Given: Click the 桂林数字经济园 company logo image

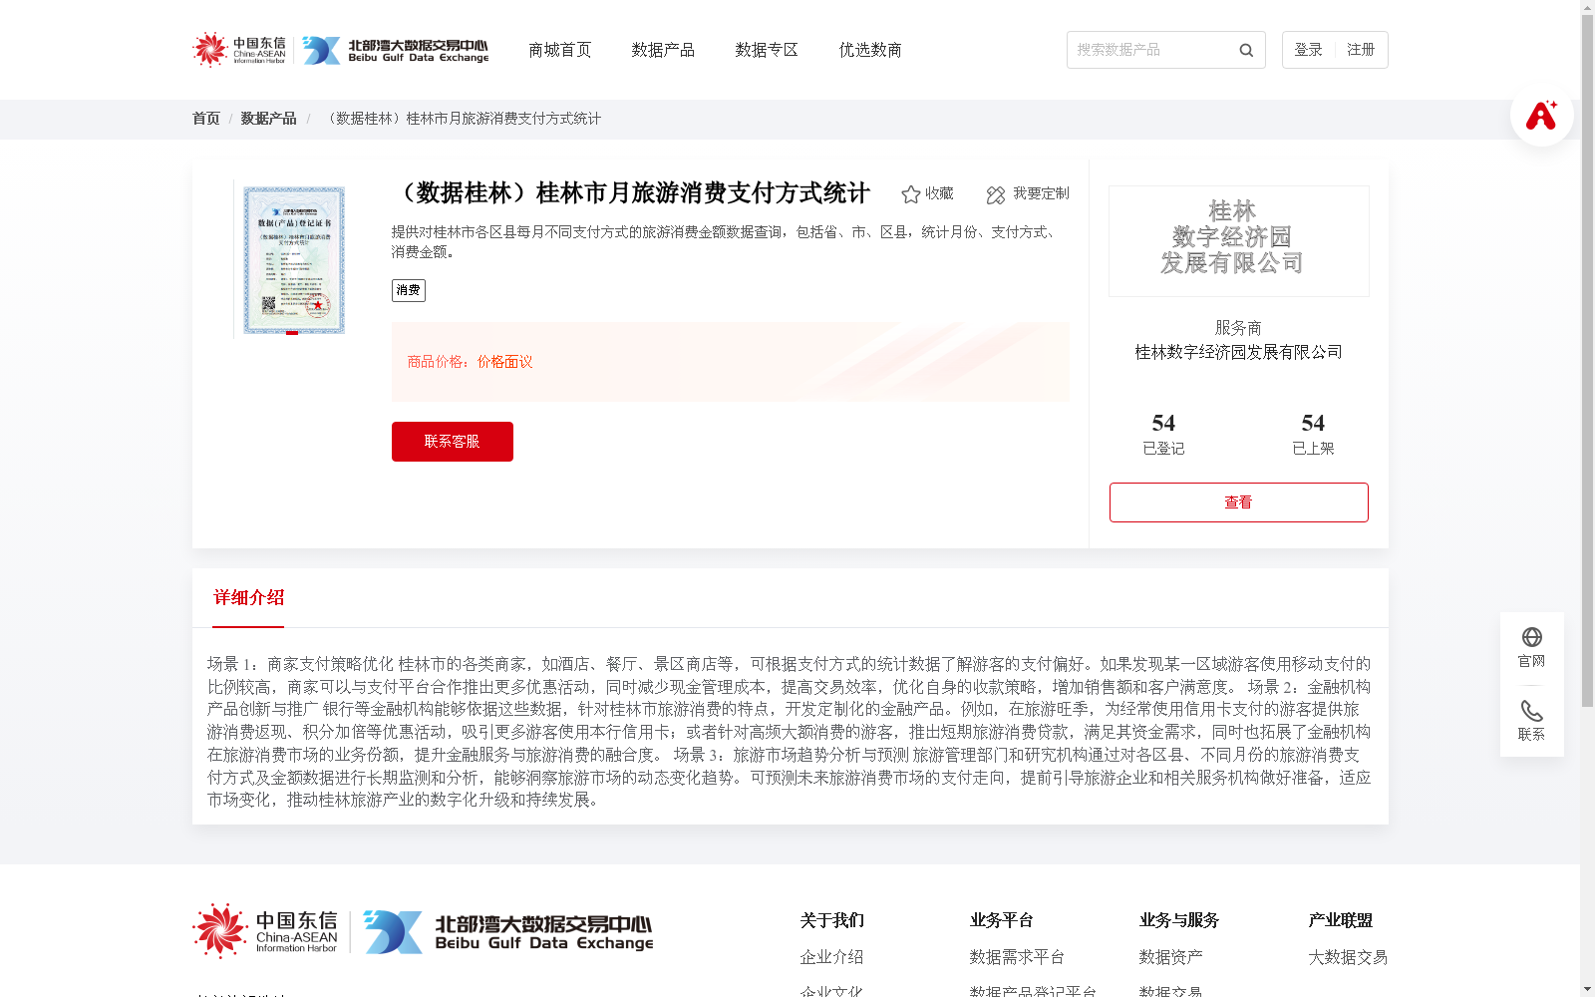Looking at the screenshot, I should [1239, 241].
